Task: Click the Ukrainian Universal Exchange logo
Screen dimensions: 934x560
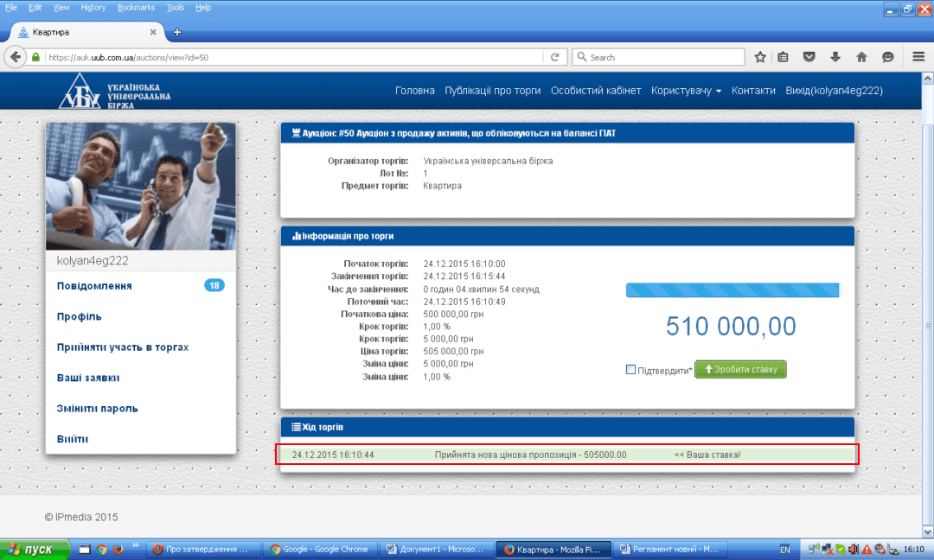Action: pos(115,91)
